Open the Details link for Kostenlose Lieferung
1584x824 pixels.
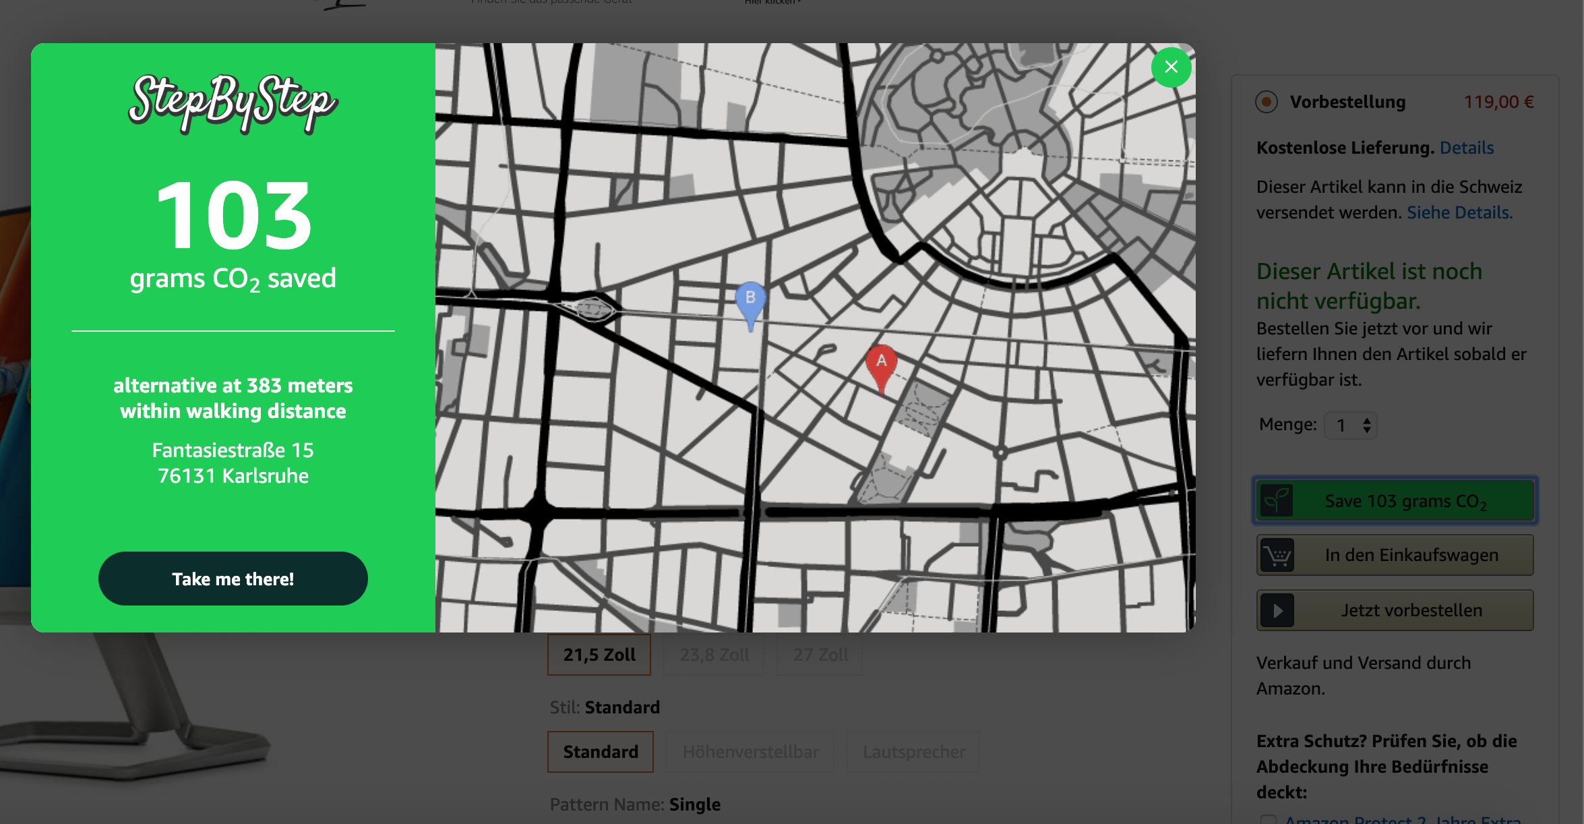1466,148
